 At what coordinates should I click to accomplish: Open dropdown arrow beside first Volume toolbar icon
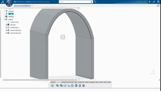click(x=55, y=85)
